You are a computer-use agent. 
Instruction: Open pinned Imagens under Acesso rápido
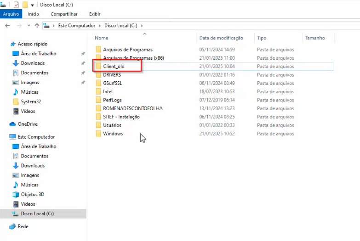30,82
